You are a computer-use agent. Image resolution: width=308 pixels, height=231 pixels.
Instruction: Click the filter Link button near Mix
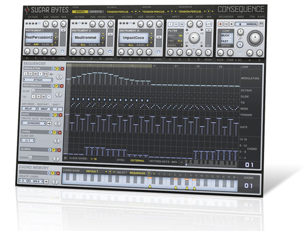point(208,24)
